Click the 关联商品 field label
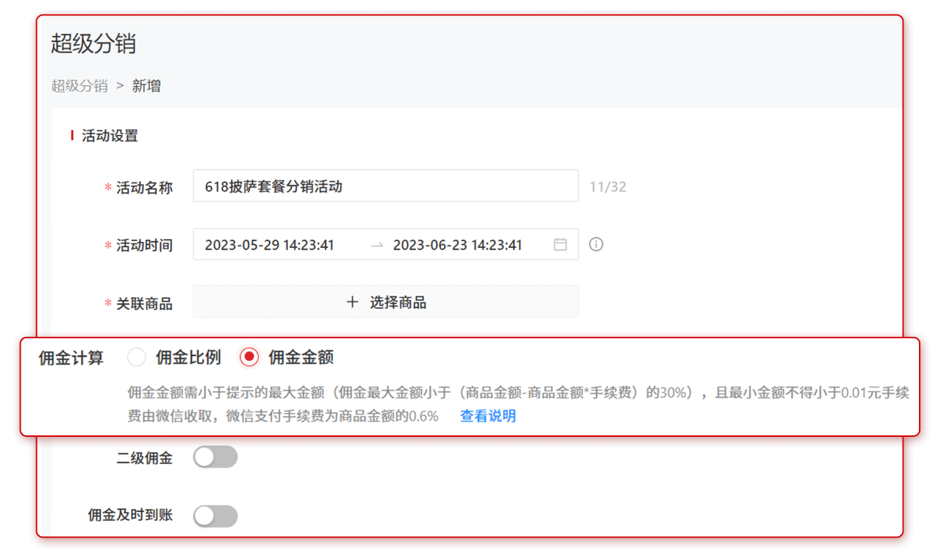Screen dimensions: 941x556 click(x=144, y=304)
